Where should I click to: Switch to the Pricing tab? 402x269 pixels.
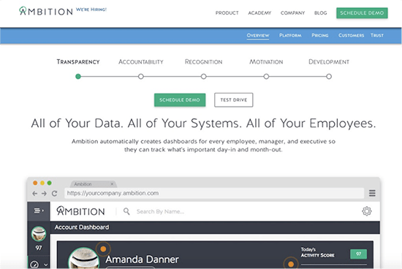320,35
